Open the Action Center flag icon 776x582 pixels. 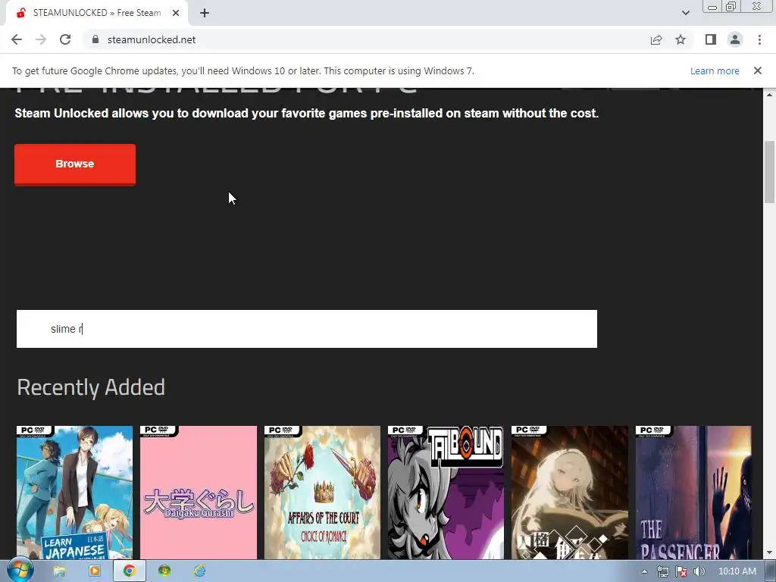coord(681,571)
